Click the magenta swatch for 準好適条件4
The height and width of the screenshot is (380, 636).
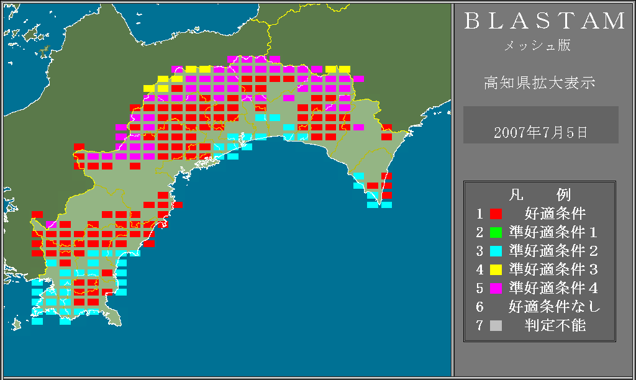pyautogui.click(x=496, y=288)
